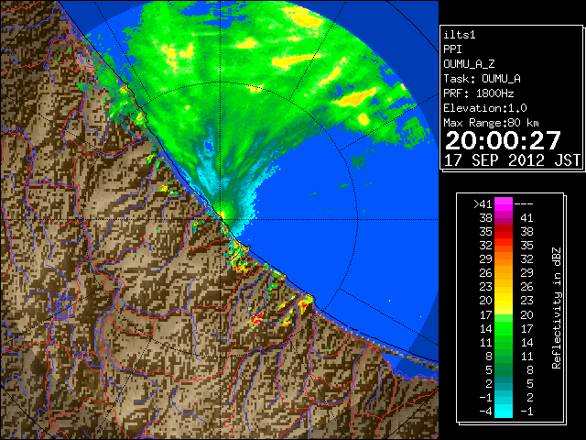Select the 'PRF: 1800Hz' text

479,93
